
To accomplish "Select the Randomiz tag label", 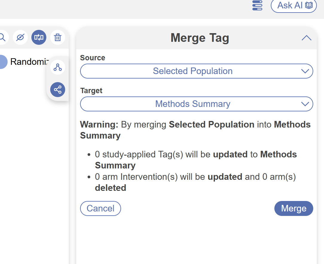I will pos(28,62).
